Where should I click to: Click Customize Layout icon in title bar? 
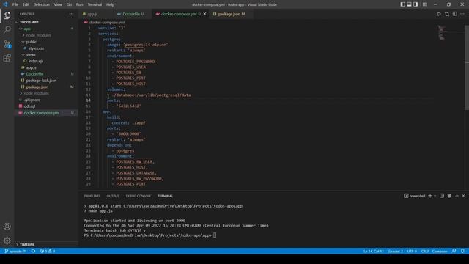[x=425, y=4]
